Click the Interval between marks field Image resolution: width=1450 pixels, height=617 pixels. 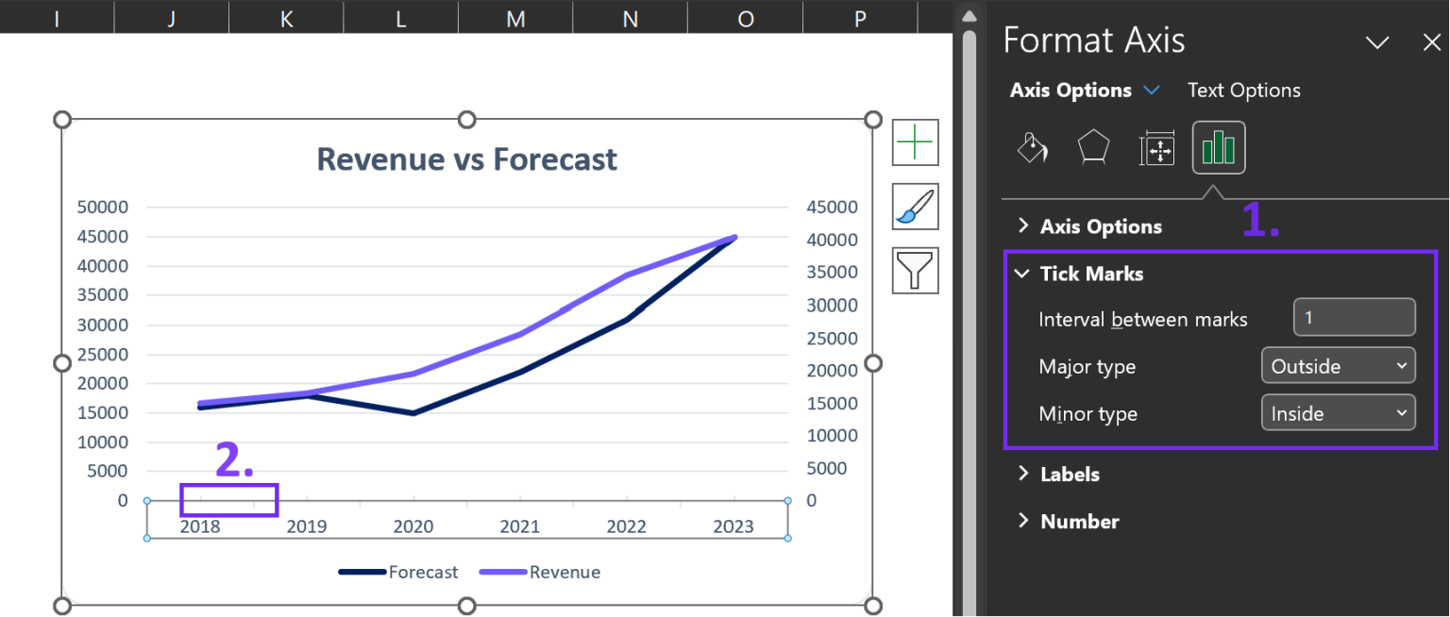tap(1354, 318)
